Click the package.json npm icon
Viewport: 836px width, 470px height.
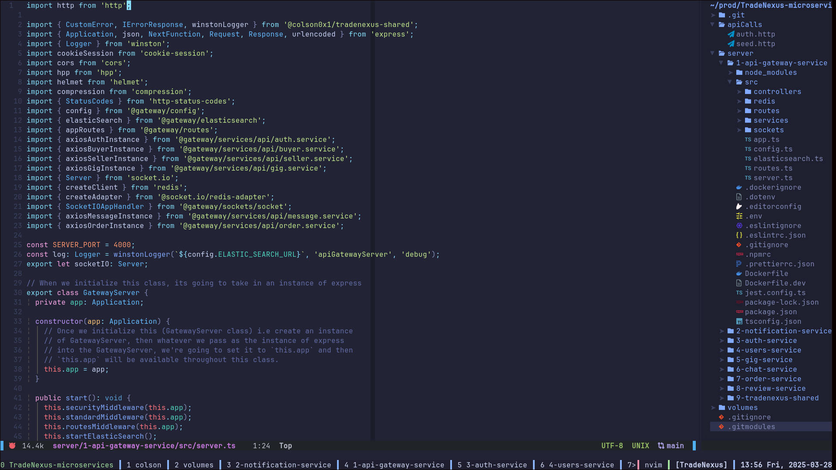(x=739, y=312)
